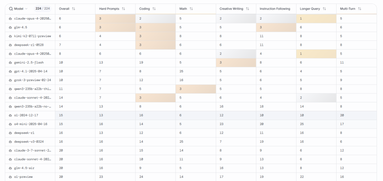Click grok-3-preview's Math rank 16
This screenshot has height=181, width=383.
pyautogui.click(x=182, y=80)
